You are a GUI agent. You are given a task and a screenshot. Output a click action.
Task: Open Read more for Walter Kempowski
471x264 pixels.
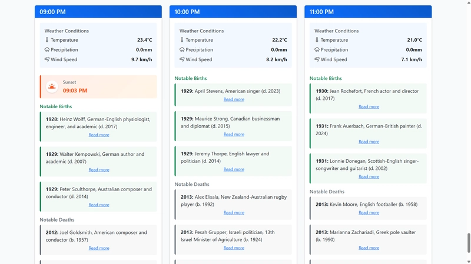pos(99,170)
